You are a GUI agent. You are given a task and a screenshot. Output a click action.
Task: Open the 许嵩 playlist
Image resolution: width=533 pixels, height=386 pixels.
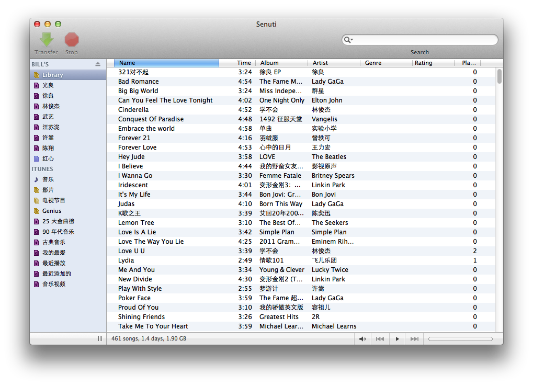[x=68, y=138]
